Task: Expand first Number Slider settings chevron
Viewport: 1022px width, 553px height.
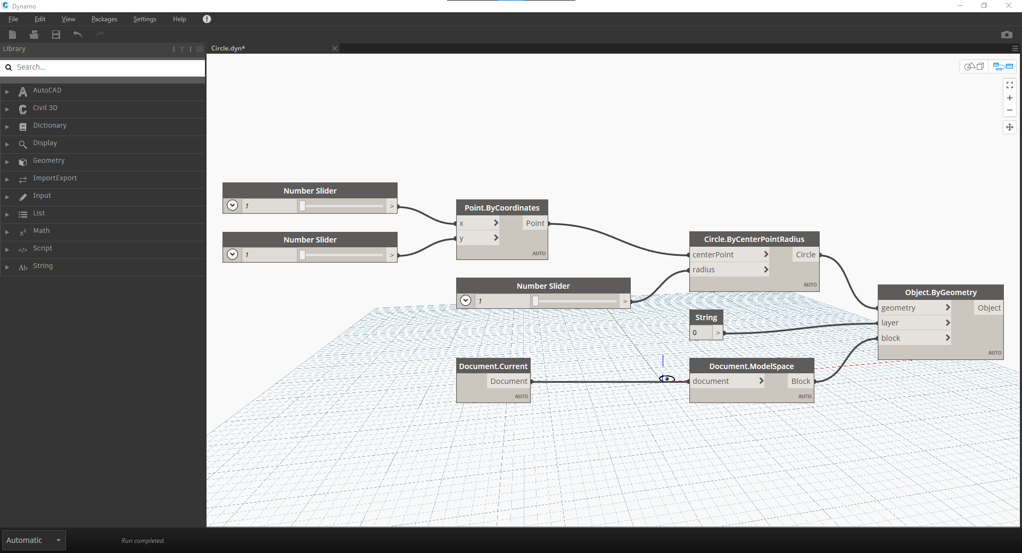Action: point(232,205)
